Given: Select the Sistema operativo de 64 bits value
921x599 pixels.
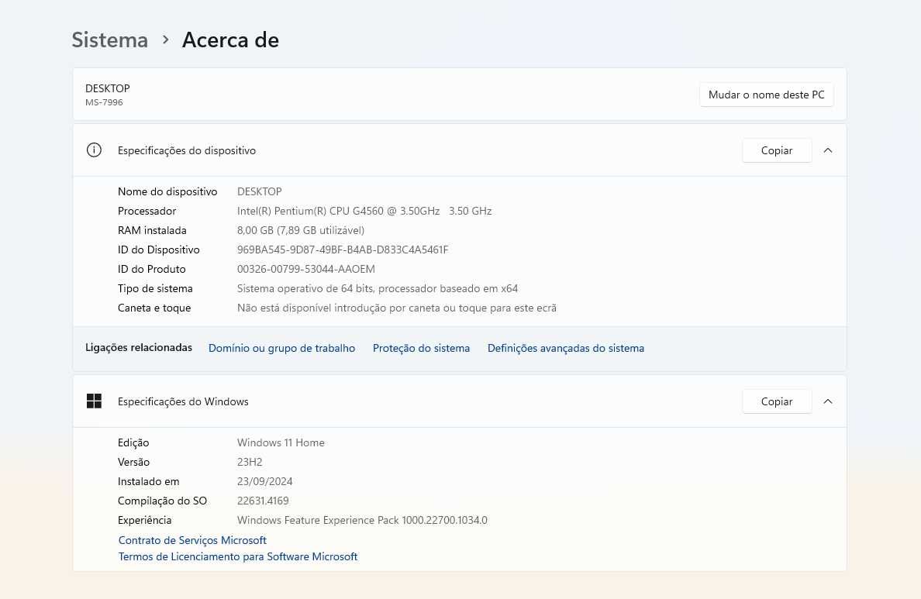Looking at the screenshot, I should click(377, 288).
